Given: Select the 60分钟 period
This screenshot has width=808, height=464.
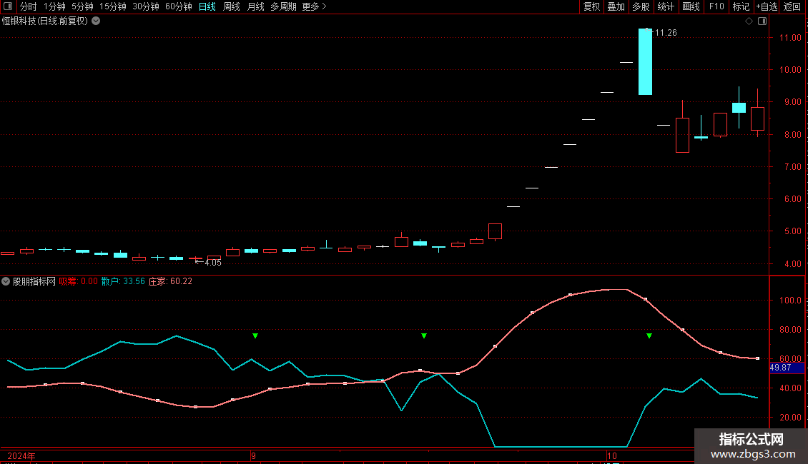Looking at the screenshot, I should 179,6.
